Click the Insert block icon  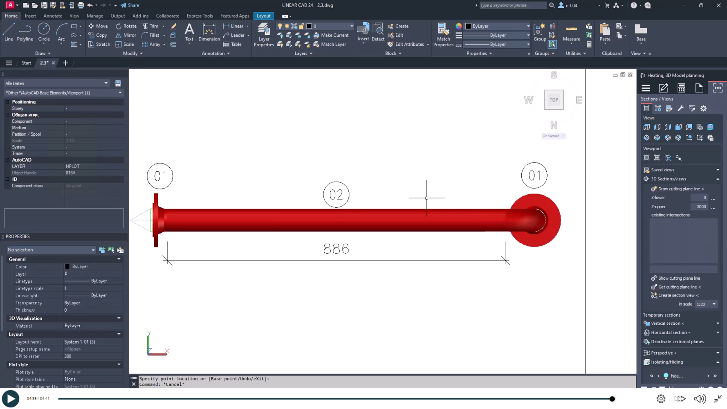pyautogui.click(x=363, y=32)
